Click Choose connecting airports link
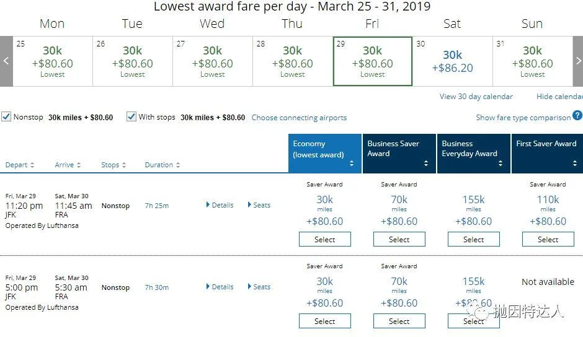583x337 pixels. click(x=299, y=118)
